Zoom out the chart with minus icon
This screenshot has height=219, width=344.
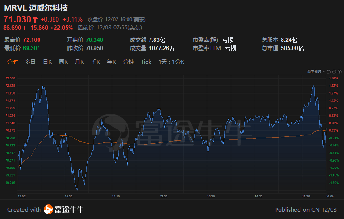point(334,72)
